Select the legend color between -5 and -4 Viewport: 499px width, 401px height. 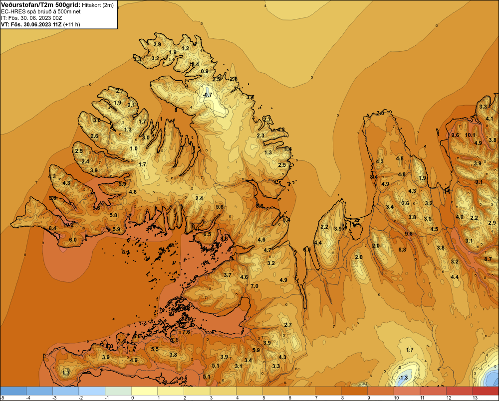[x=13, y=391]
